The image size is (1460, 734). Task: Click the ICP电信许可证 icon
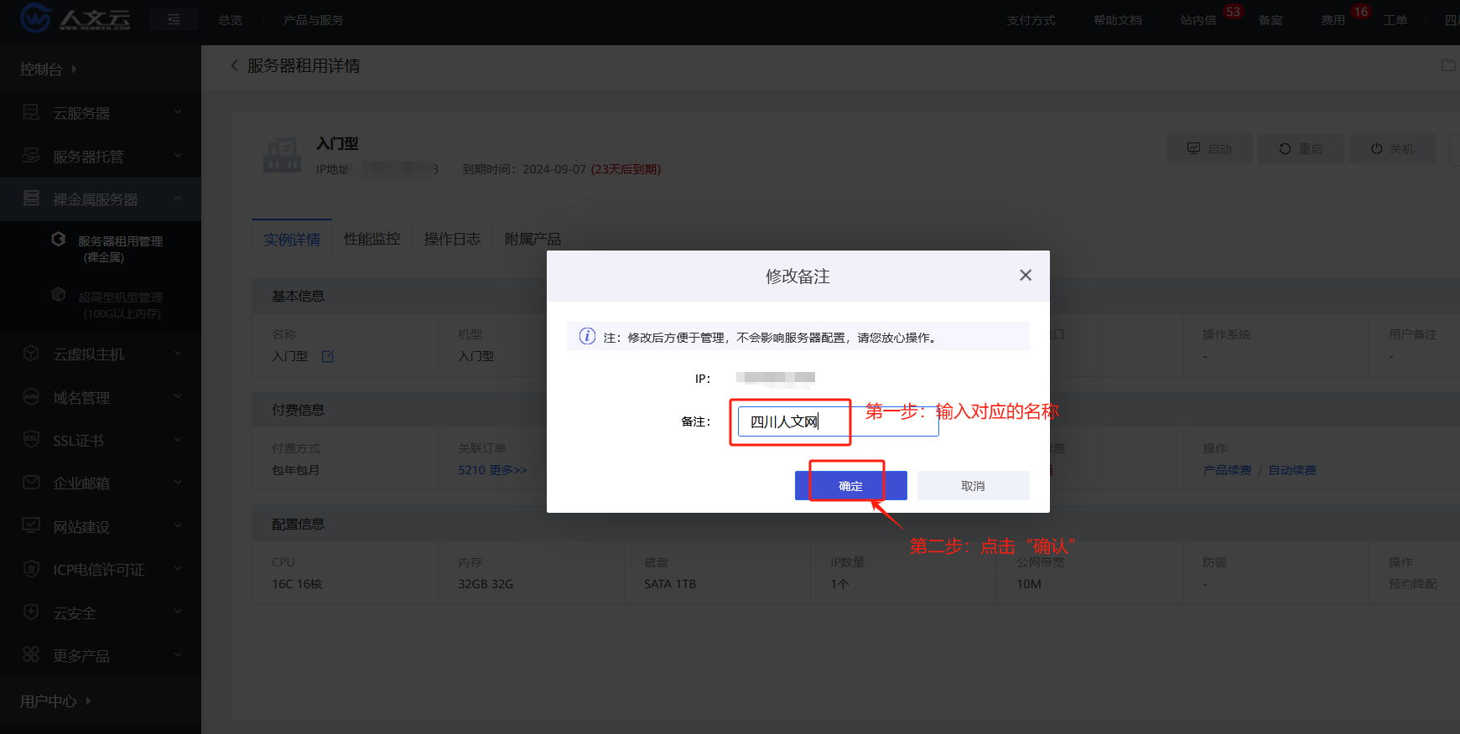point(31,569)
